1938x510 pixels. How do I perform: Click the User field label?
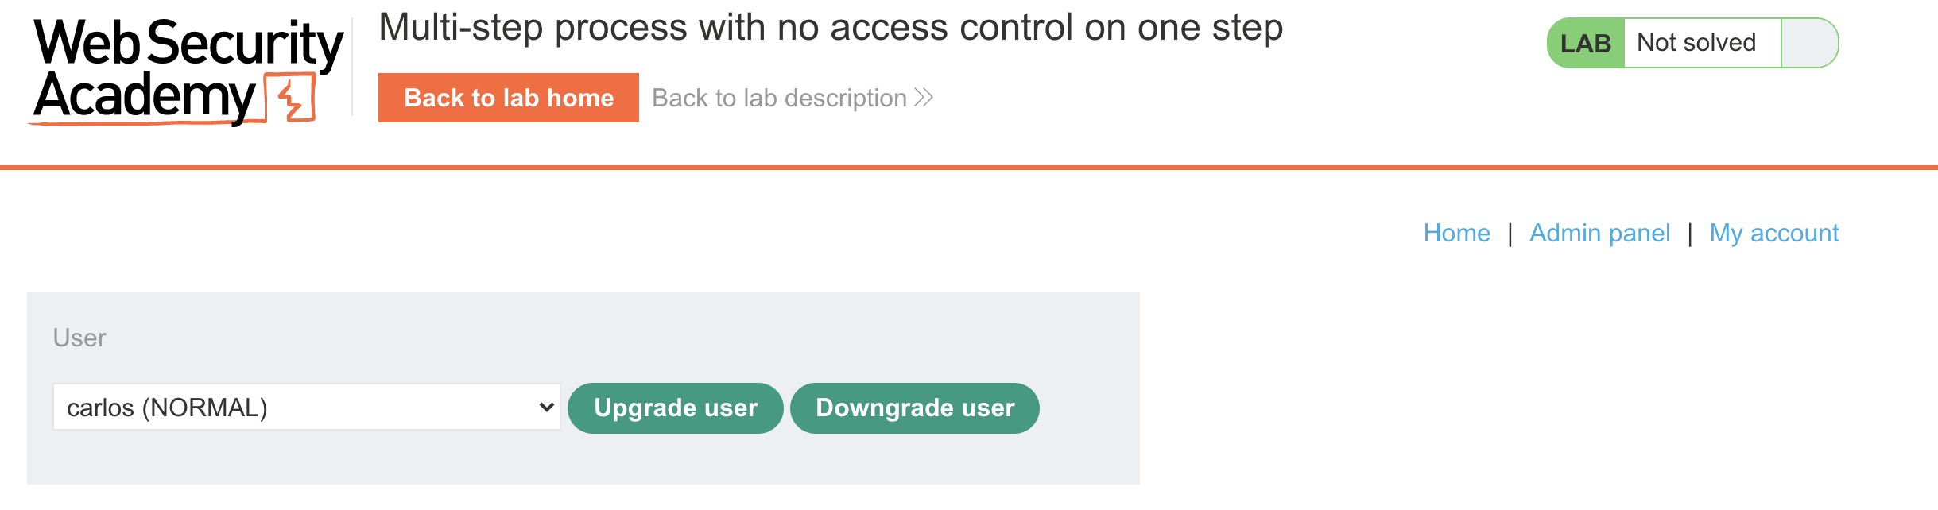coord(79,338)
